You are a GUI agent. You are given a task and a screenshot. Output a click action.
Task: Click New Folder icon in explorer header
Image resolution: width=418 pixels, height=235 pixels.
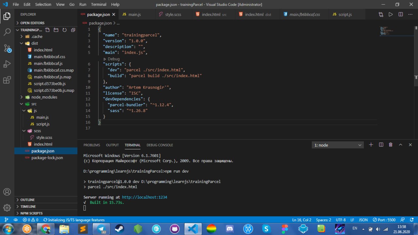pos(56,30)
